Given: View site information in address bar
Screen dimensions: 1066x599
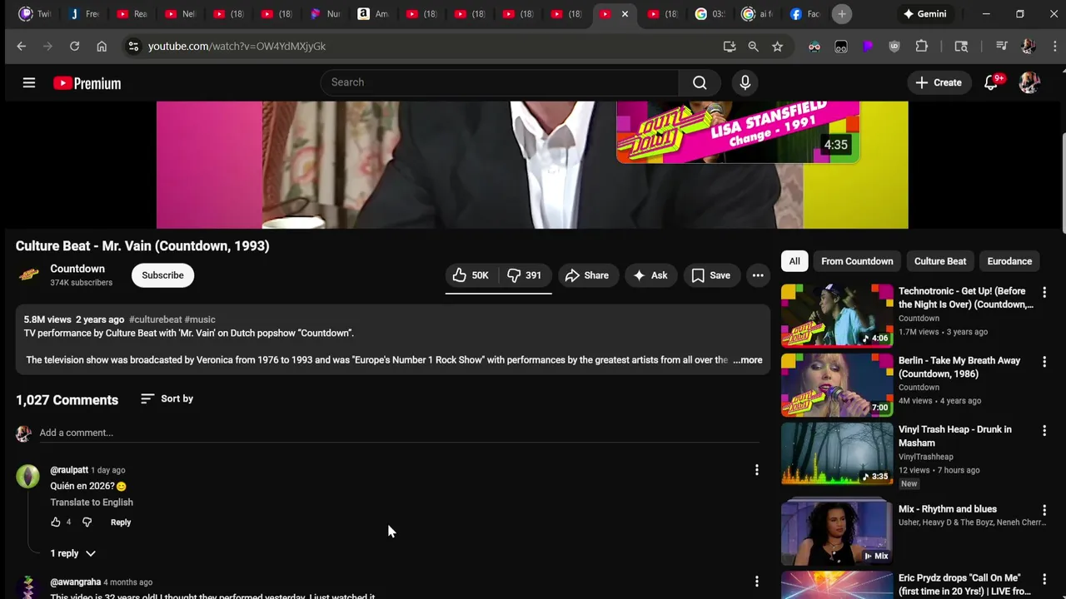Looking at the screenshot, I should 133,47.
